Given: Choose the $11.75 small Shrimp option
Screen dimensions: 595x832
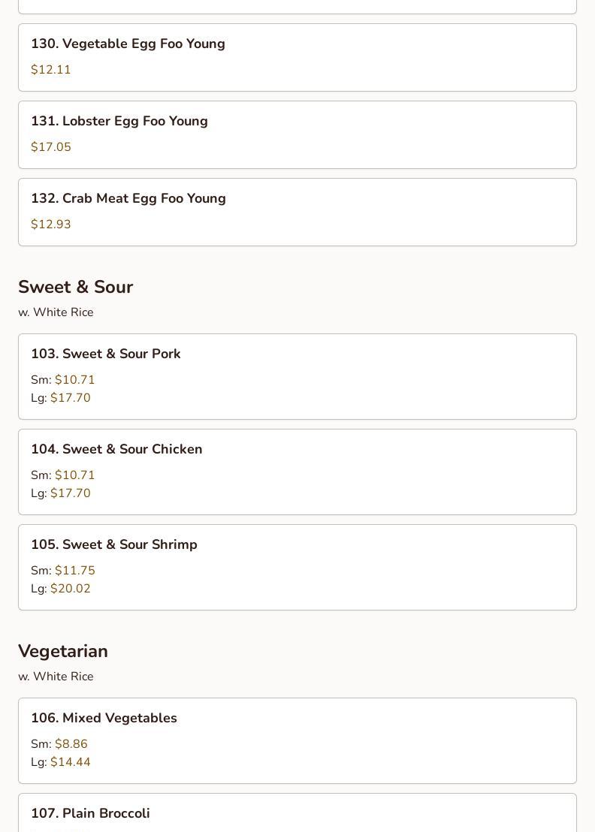Looking at the screenshot, I should [x=74, y=571].
